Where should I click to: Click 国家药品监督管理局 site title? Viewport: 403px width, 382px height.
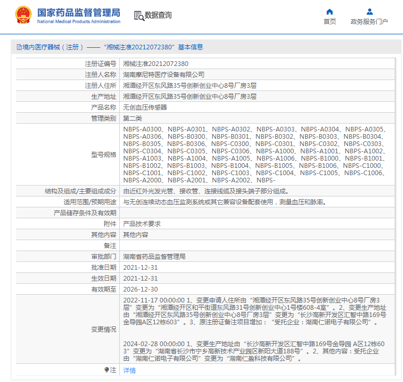79,12
